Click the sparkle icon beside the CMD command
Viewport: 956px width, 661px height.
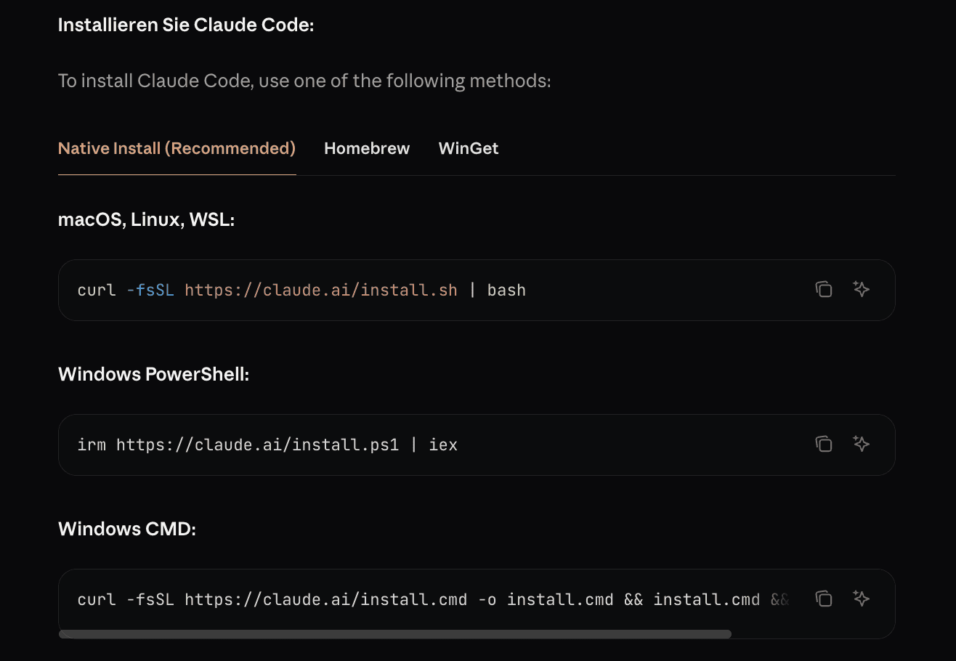[x=862, y=599]
